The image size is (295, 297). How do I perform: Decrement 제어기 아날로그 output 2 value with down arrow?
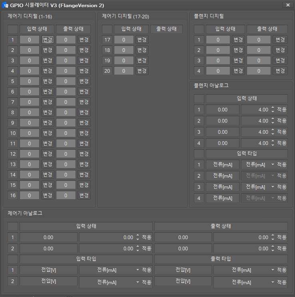tap(273, 250)
